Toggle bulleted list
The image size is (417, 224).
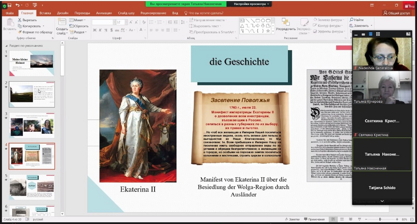[152, 22]
